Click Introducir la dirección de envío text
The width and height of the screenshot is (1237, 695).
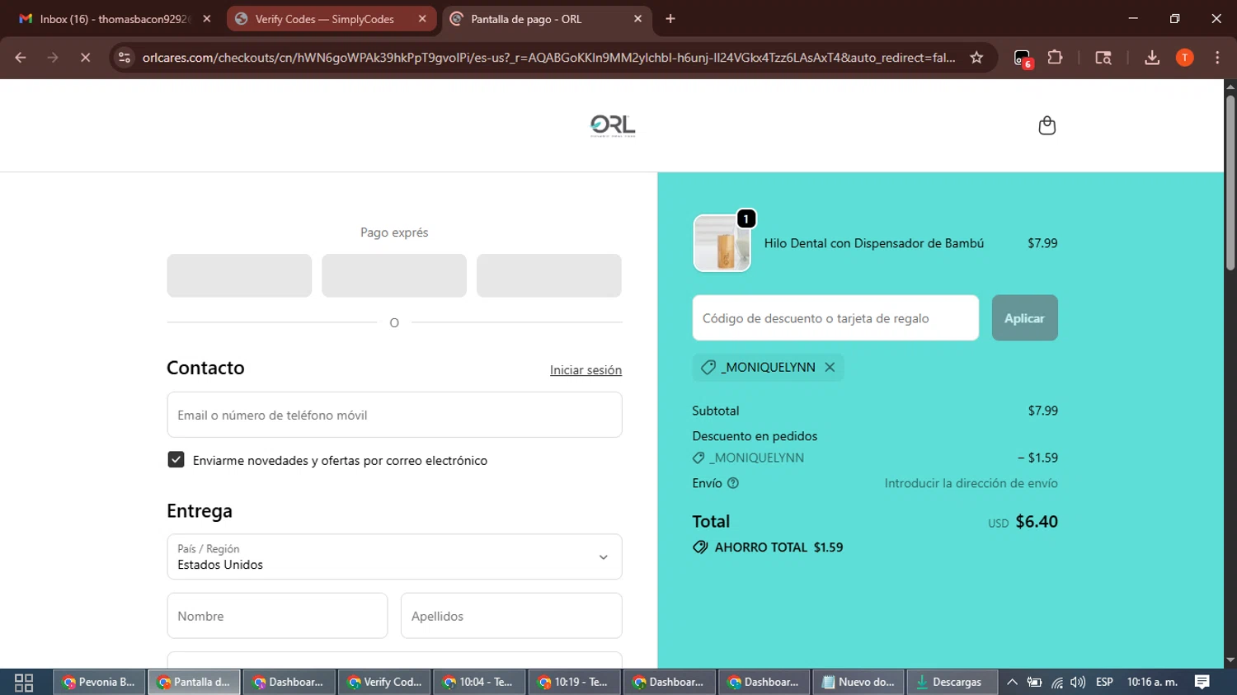pyautogui.click(x=971, y=483)
